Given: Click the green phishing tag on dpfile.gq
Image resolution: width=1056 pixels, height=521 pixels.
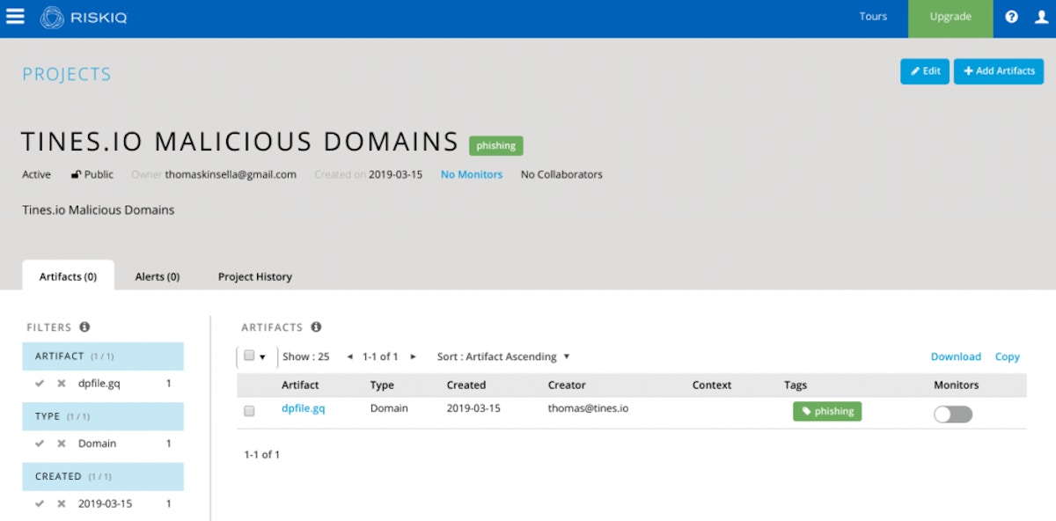Looking at the screenshot, I should point(827,411).
